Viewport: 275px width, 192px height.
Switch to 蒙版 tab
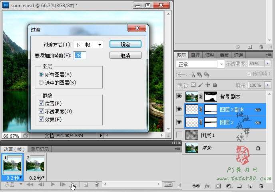[224, 55]
